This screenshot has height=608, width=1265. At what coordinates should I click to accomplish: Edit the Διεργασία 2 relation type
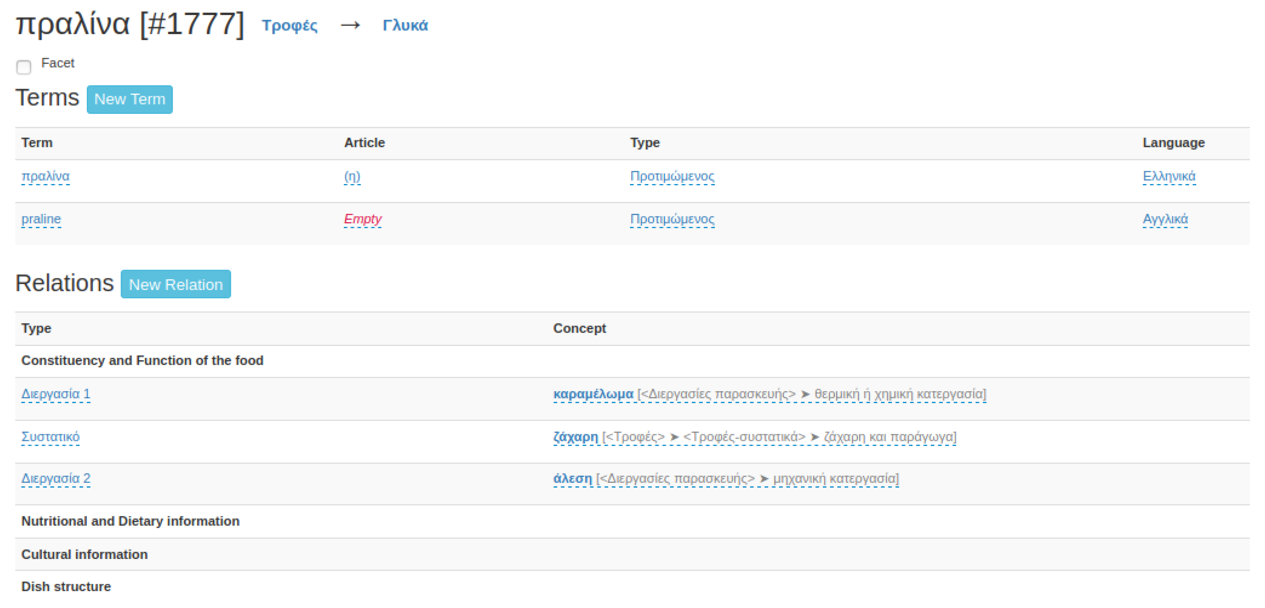point(55,479)
